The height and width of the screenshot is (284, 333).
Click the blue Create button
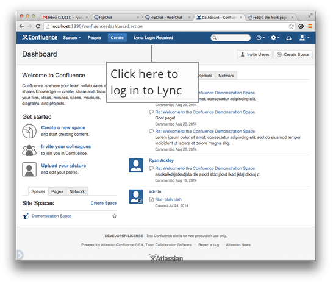[117, 38]
